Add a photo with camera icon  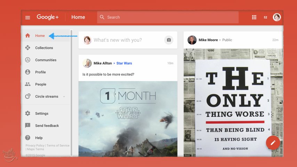[x=169, y=40]
